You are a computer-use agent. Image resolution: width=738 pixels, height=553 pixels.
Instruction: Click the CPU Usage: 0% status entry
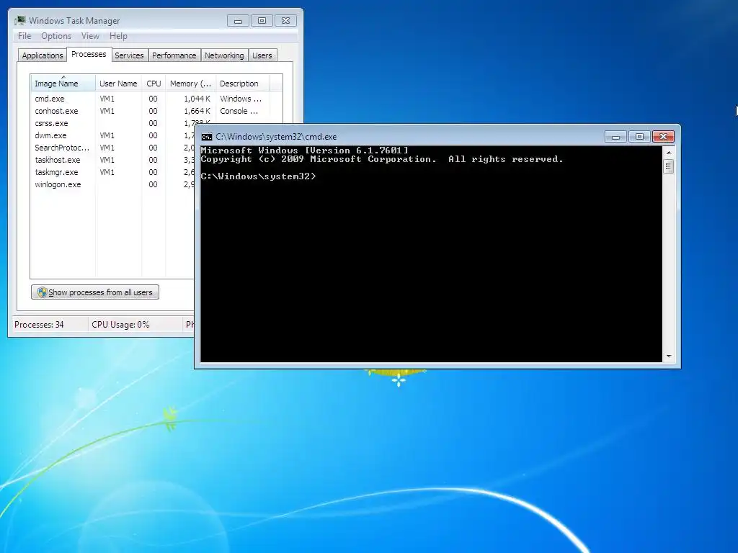[120, 325]
